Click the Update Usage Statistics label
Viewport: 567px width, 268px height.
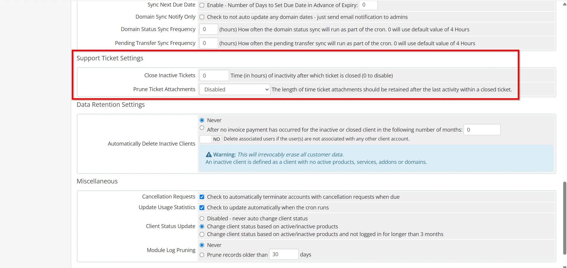(x=167, y=207)
